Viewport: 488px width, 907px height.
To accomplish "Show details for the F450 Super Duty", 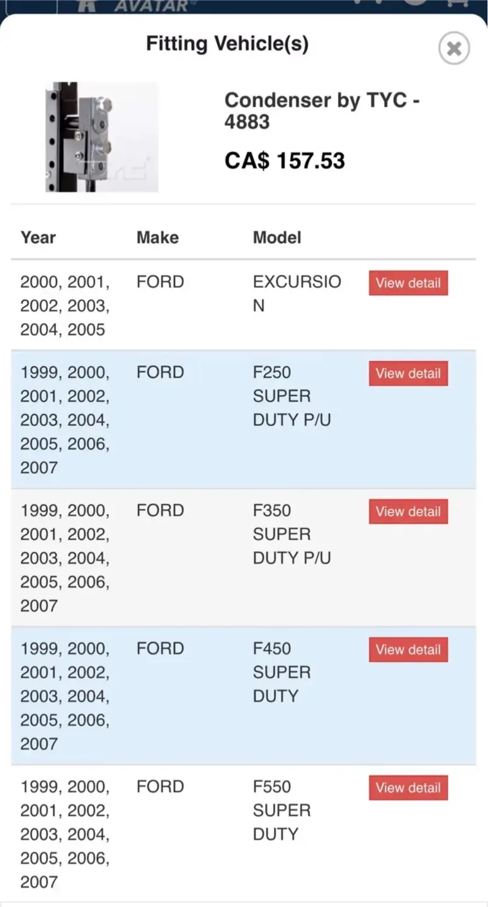I will (x=408, y=649).
